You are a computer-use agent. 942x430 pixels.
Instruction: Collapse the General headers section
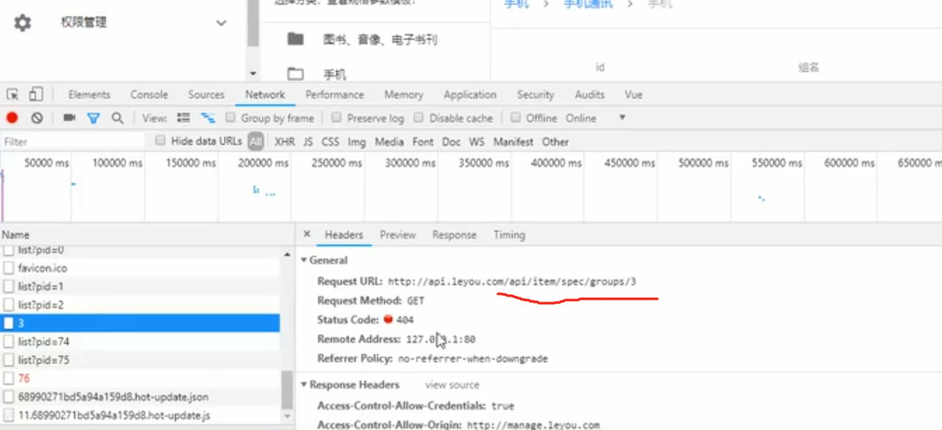(x=304, y=260)
